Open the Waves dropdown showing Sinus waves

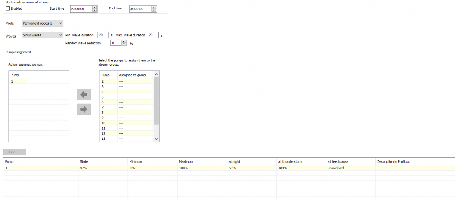[x=42, y=35]
